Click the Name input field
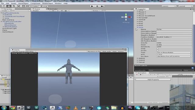Image resolution: width=195 pixels, height=110 pixels. click(x=174, y=29)
